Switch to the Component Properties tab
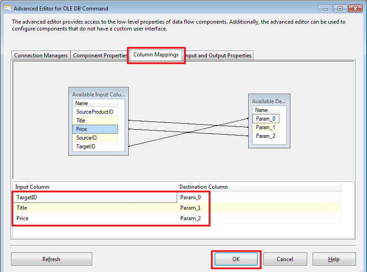367x272 pixels. pos(100,55)
